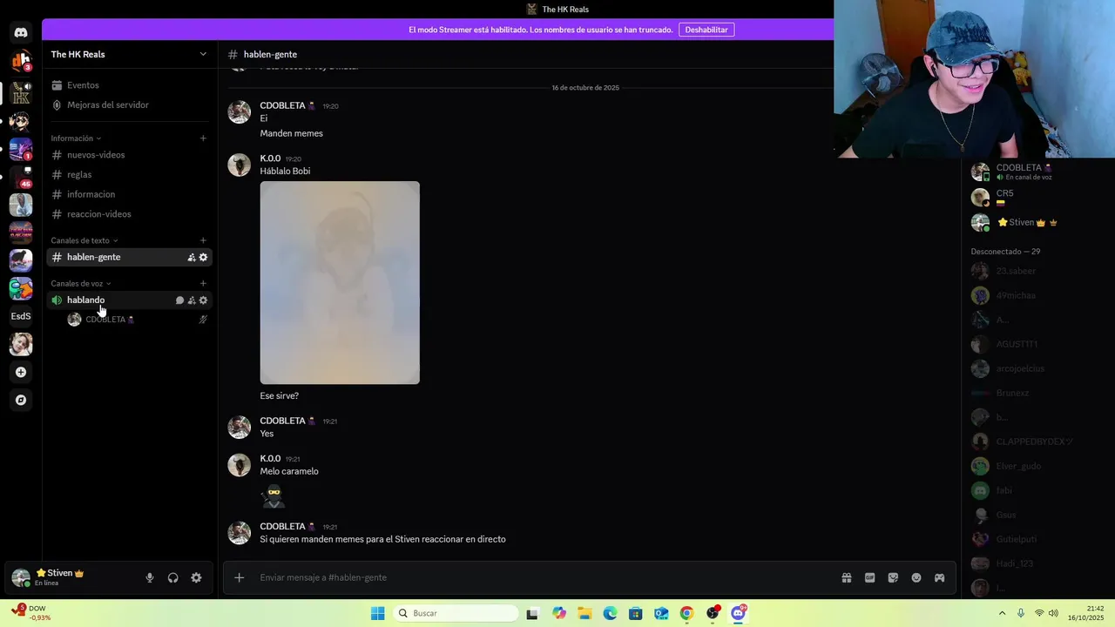Open DOW stock widget in taskbar

tap(31, 613)
